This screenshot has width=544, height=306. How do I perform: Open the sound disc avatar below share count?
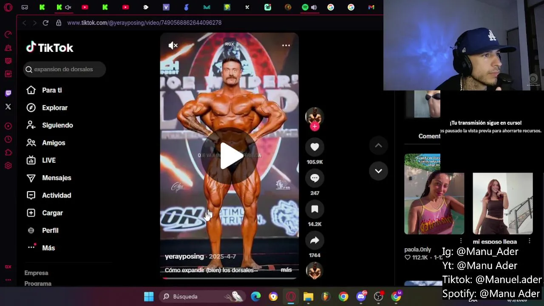[314, 271]
